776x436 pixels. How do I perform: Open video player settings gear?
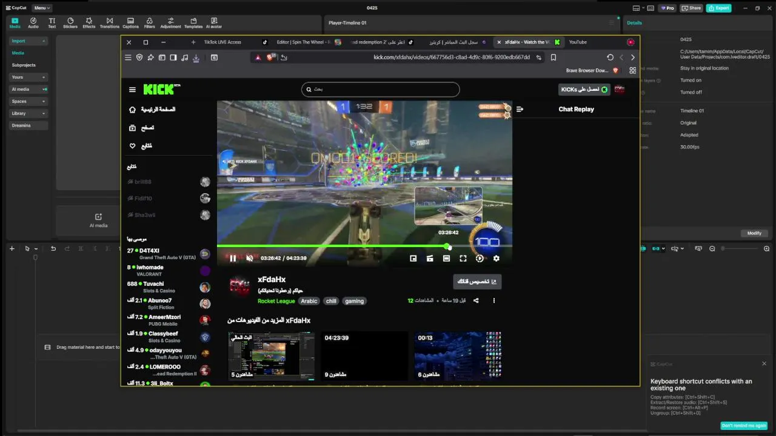496,259
